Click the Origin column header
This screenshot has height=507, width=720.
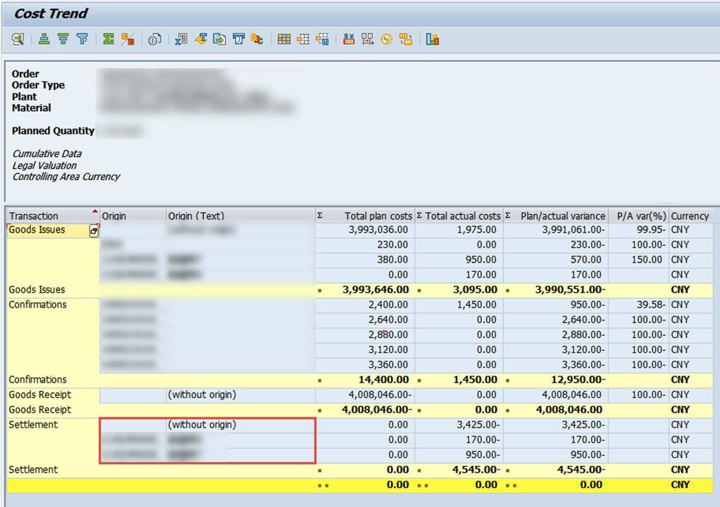point(133,216)
